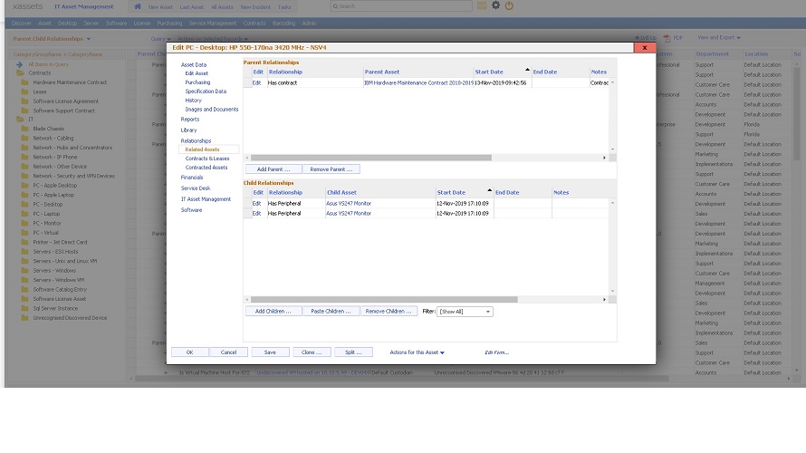Click the settings gear icon
The width and height of the screenshot is (806, 453).
(x=495, y=5)
